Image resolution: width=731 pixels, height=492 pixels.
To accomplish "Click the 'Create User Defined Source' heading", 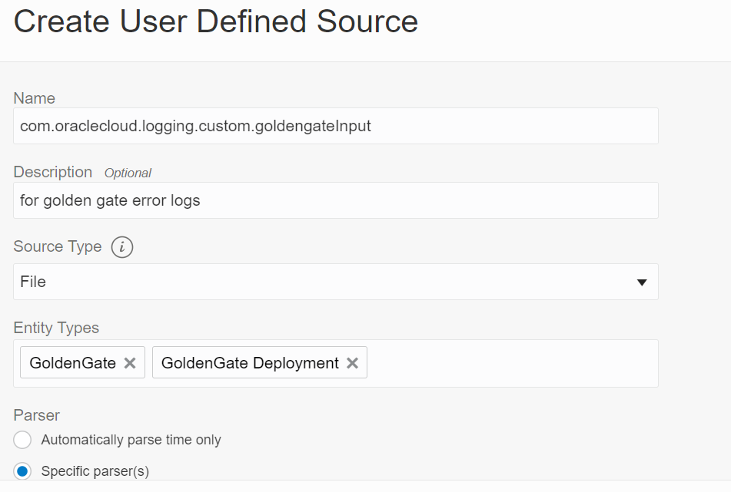I will 216,22.
